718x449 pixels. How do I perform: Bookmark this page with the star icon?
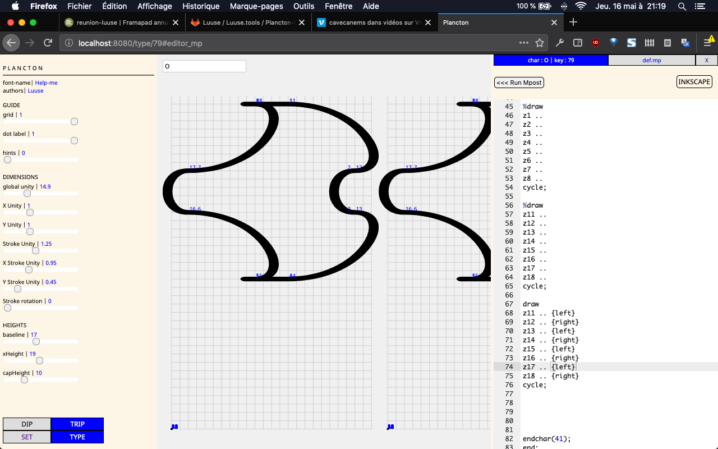click(x=540, y=43)
